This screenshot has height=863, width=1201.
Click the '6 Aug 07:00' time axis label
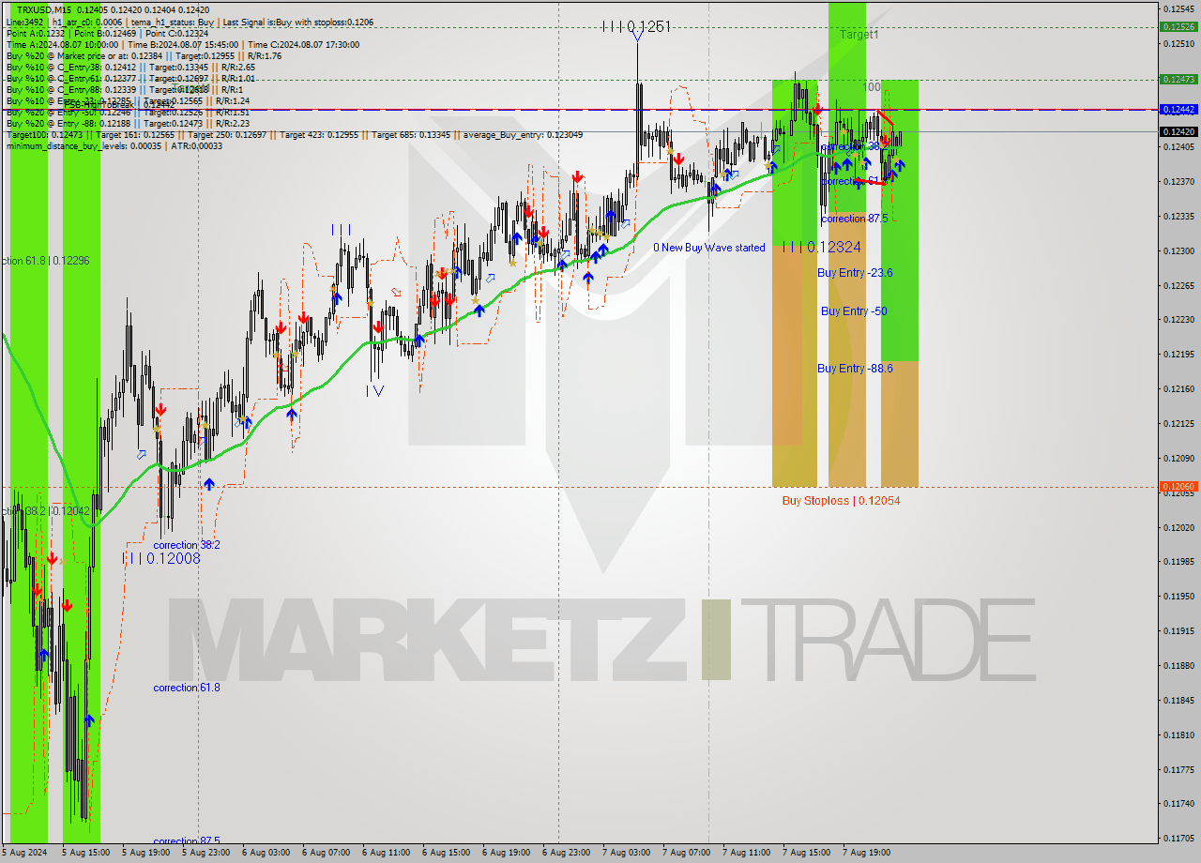tap(327, 853)
